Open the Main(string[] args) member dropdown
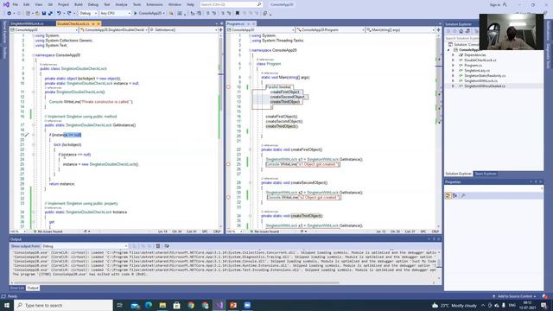The width and height of the screenshot is (553, 311). click(400, 30)
